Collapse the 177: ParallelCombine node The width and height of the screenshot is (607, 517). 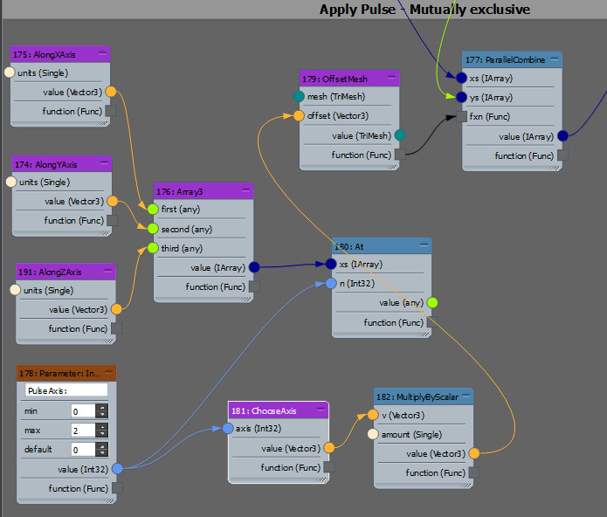coord(555,59)
